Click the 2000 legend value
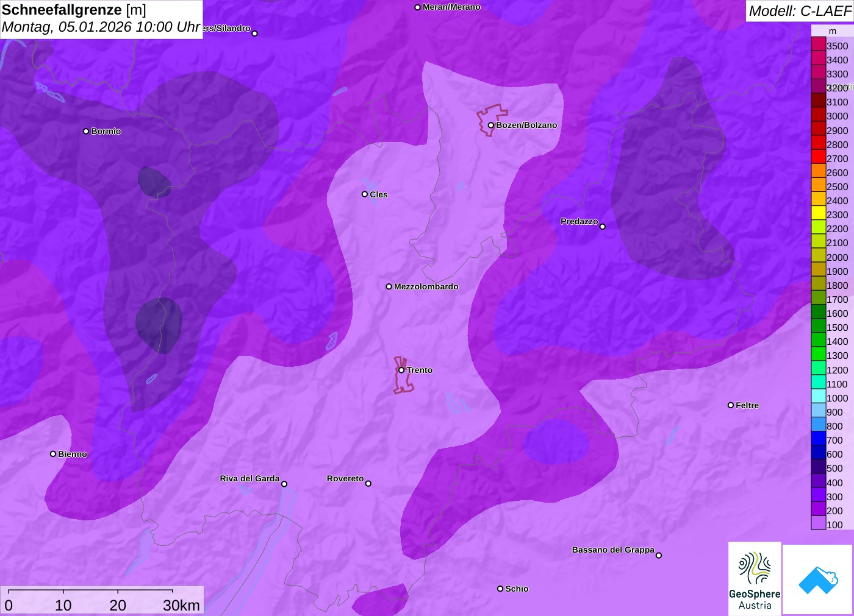 click(x=837, y=257)
